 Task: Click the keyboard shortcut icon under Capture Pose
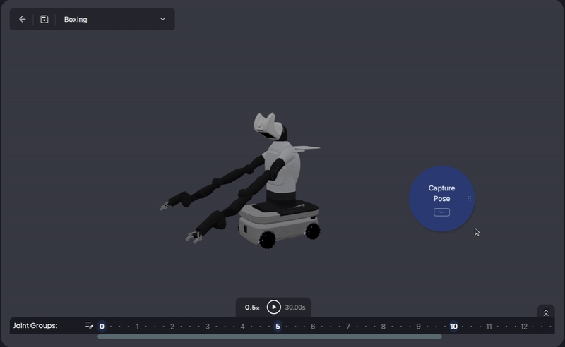442,212
